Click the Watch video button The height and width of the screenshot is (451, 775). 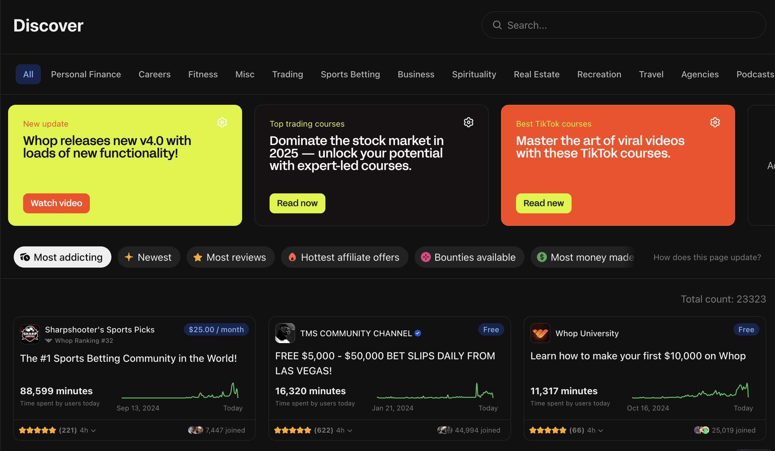tap(56, 203)
